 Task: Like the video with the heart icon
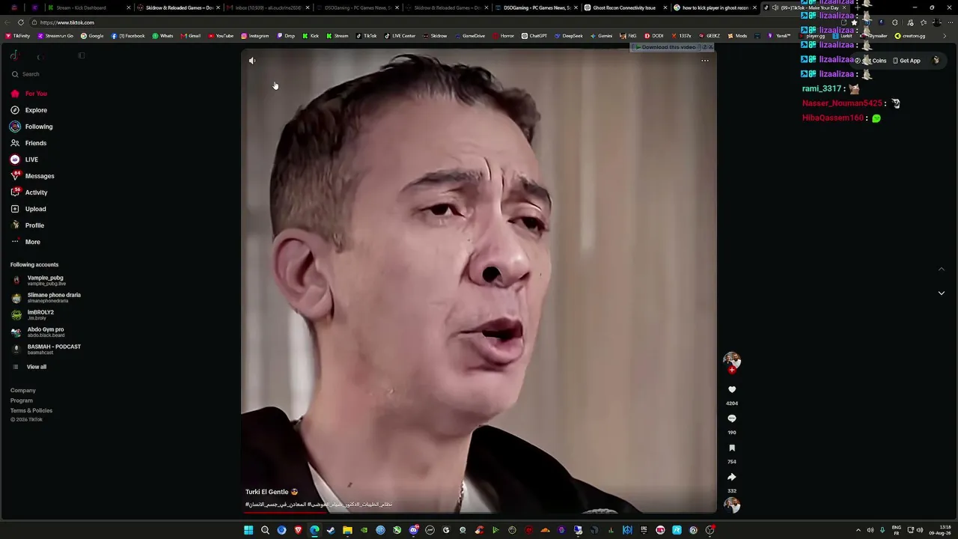(732, 389)
